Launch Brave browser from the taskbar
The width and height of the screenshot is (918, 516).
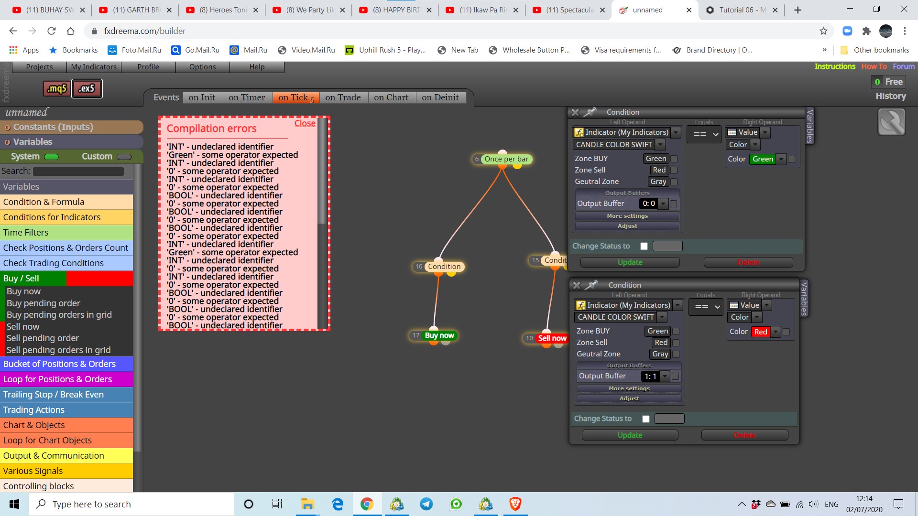point(515,504)
